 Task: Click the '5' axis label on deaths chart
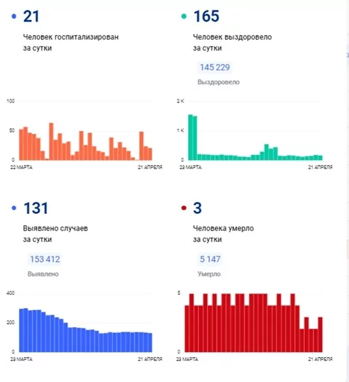179,293
